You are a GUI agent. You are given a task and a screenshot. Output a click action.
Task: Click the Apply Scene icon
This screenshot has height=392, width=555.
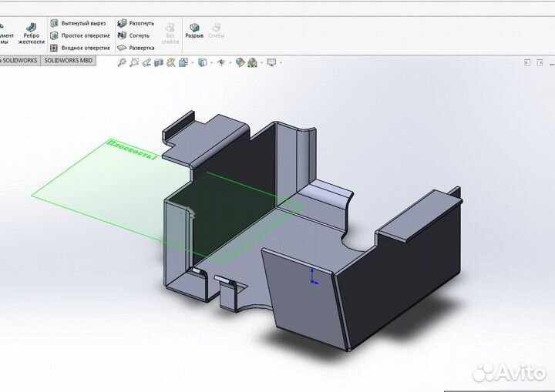[x=252, y=62]
